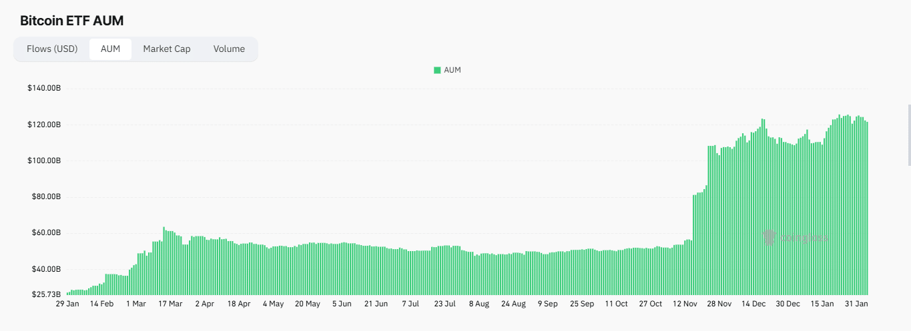Switch to the Flows (USD) tab

point(52,49)
